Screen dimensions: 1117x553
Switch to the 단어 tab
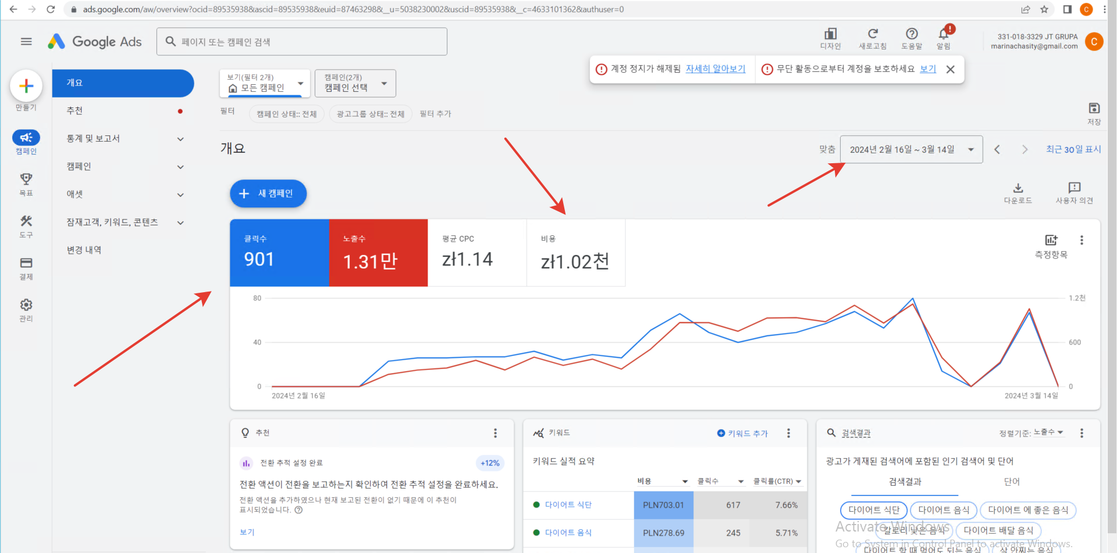[x=1012, y=482]
